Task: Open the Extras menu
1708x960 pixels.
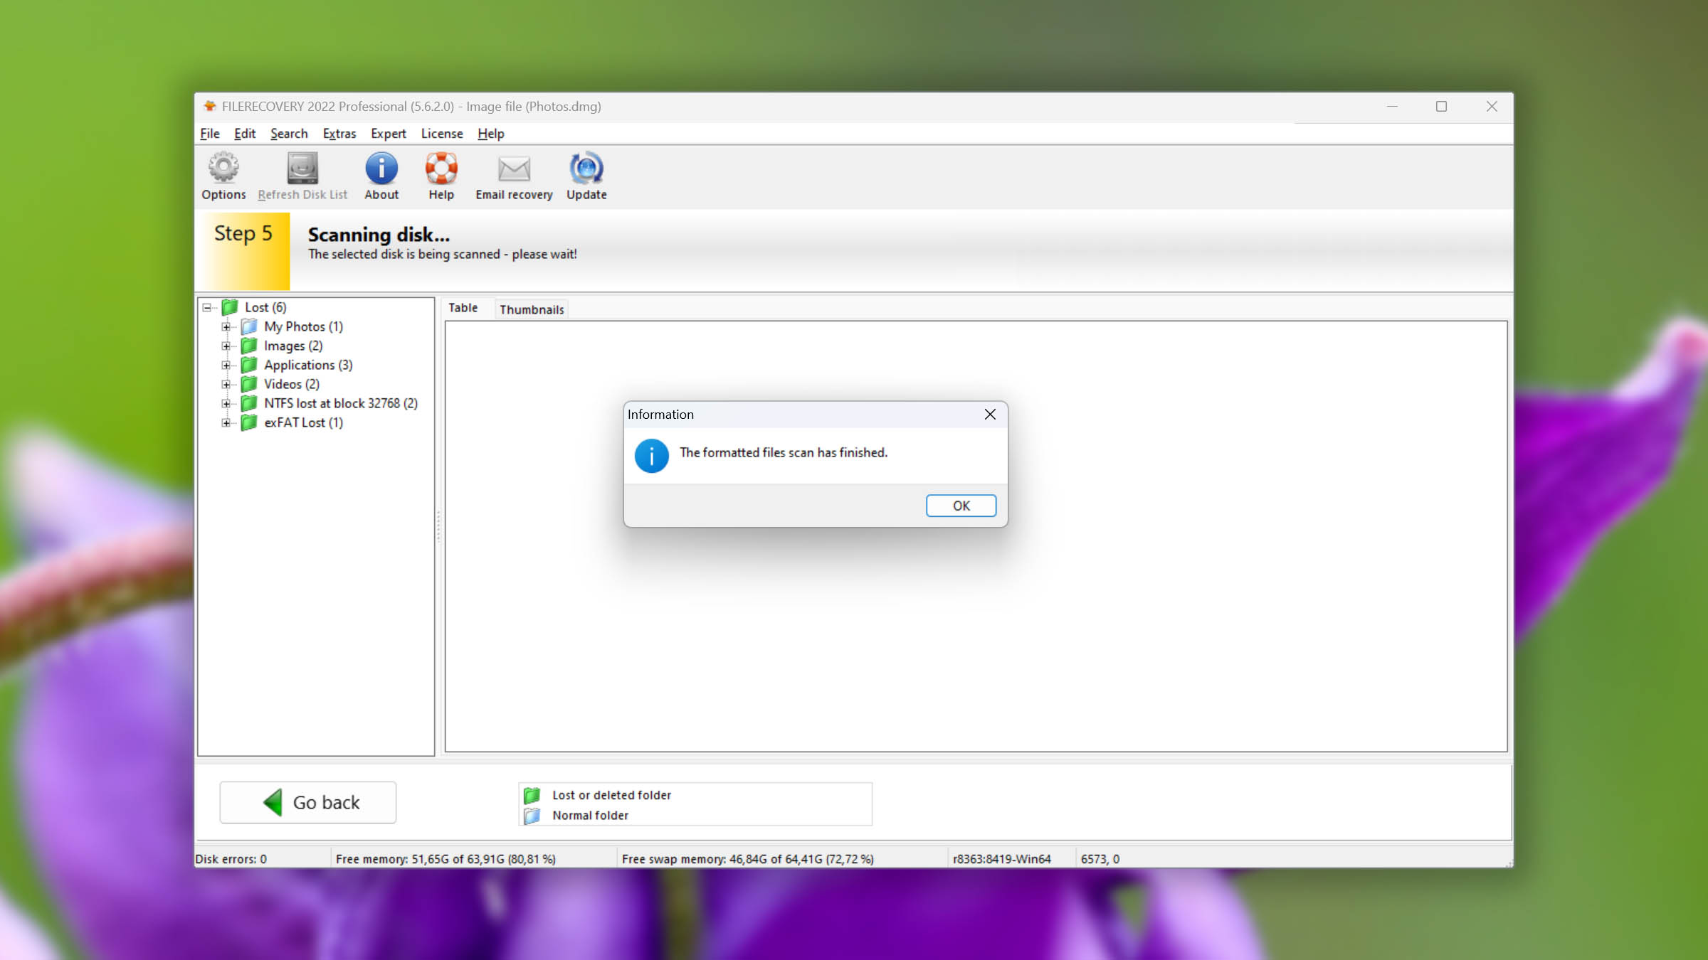Action: [x=339, y=134]
